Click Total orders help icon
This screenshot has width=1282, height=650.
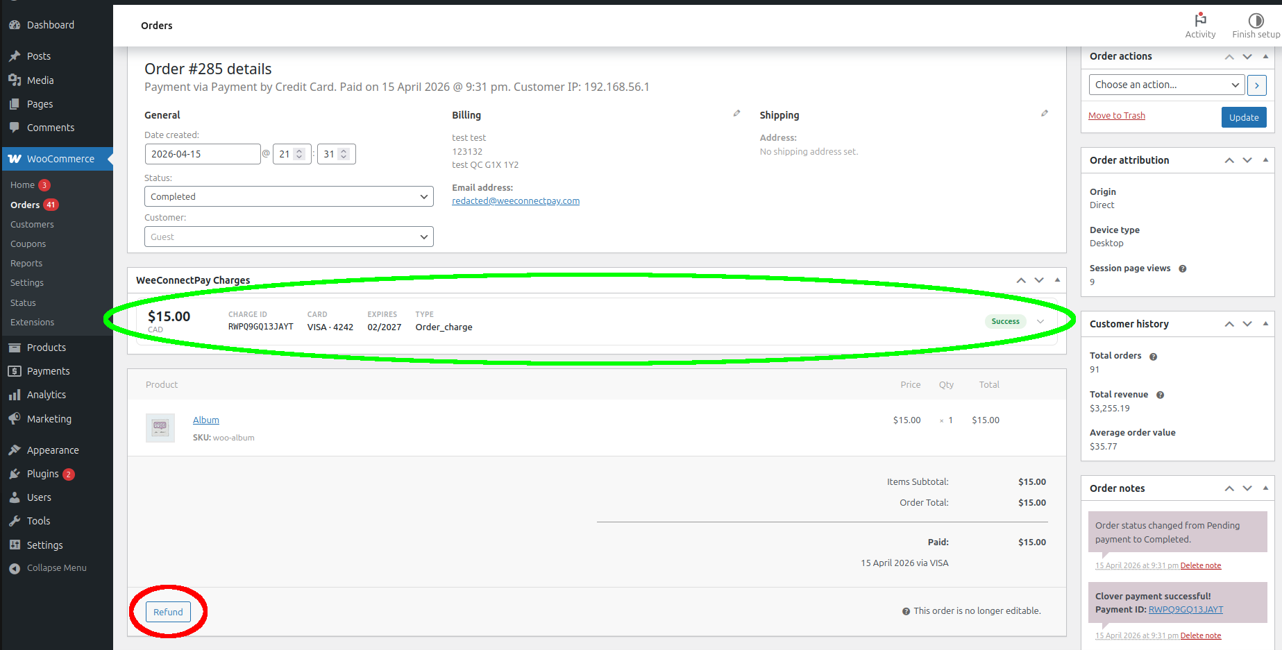point(1154,357)
